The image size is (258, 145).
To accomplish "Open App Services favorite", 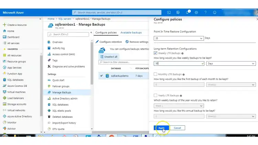I will pyautogui.click(x=12, y=68).
